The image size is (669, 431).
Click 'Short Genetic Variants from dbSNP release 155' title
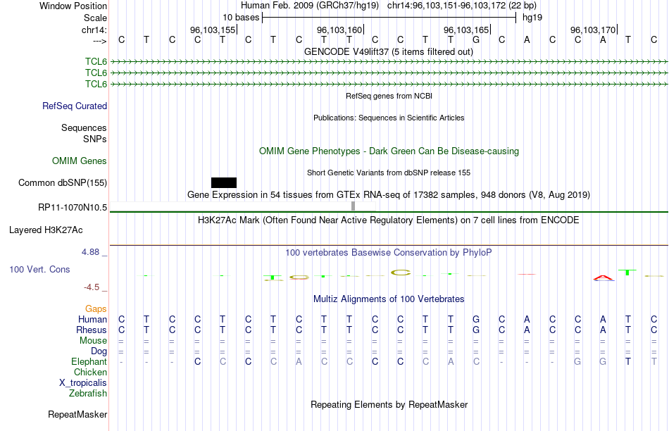389,173
